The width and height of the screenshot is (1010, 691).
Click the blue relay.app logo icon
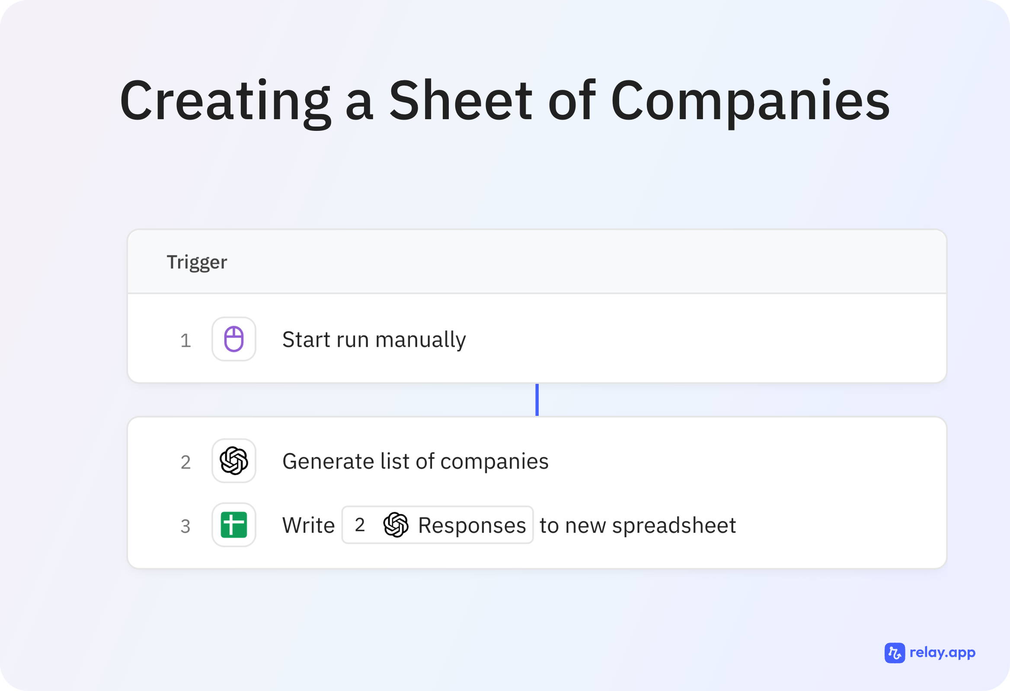coord(895,653)
